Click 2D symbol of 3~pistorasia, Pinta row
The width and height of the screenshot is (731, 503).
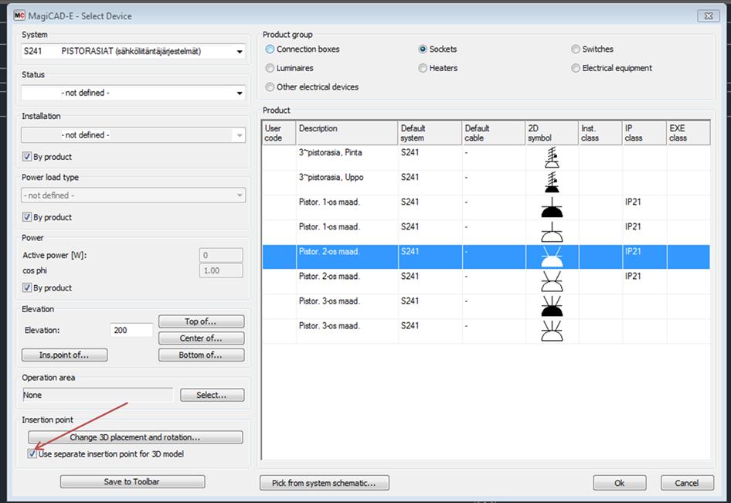click(552, 158)
